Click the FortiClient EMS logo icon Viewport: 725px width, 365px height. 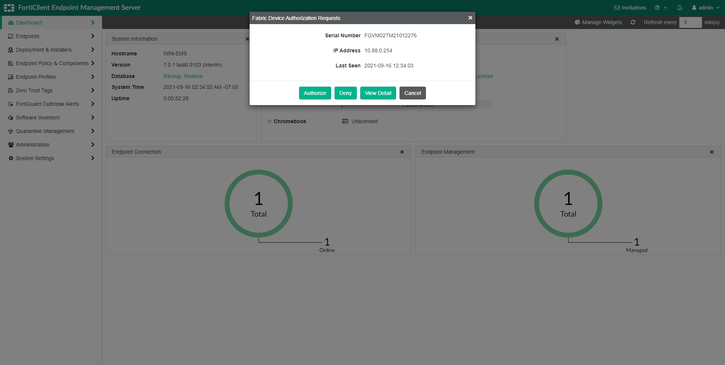pyautogui.click(x=9, y=8)
